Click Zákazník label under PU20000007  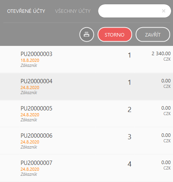coord(29,174)
